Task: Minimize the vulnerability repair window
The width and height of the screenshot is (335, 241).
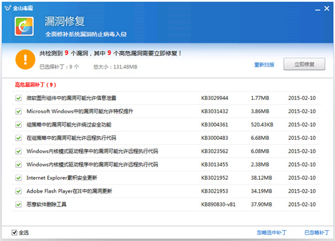Action: point(317,8)
